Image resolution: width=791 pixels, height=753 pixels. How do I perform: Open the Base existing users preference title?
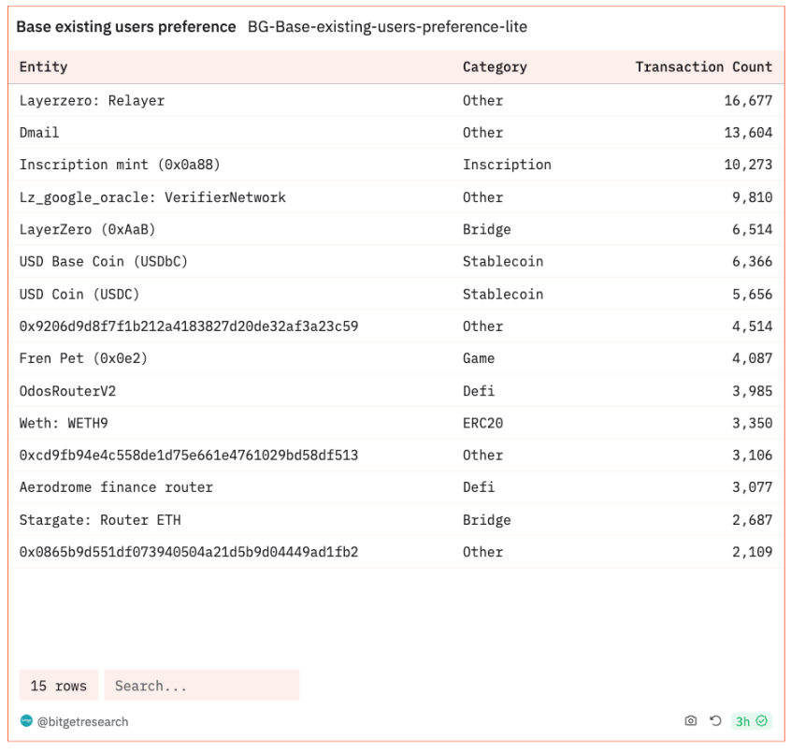click(x=126, y=27)
